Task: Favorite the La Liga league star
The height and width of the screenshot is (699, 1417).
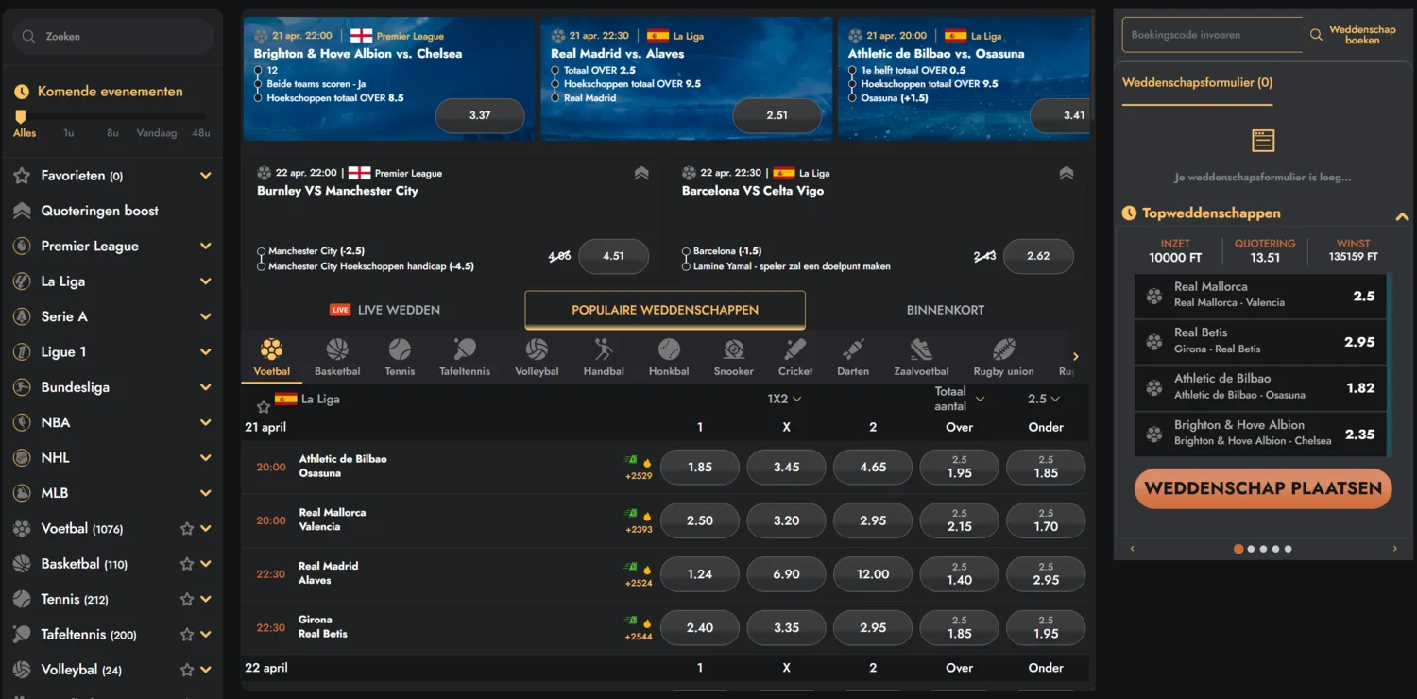Action: [264, 407]
